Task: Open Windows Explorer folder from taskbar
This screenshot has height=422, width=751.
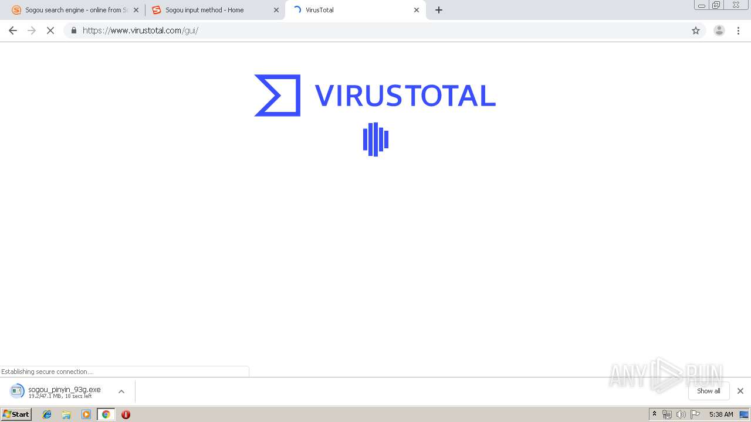Action: click(x=66, y=414)
